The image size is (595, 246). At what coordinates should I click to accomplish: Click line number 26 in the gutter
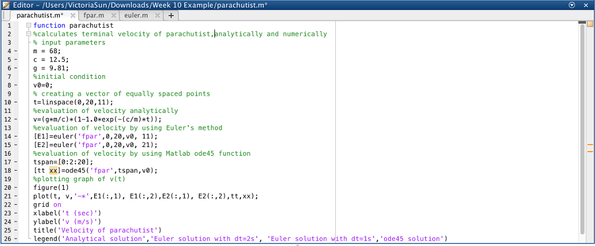(9, 239)
